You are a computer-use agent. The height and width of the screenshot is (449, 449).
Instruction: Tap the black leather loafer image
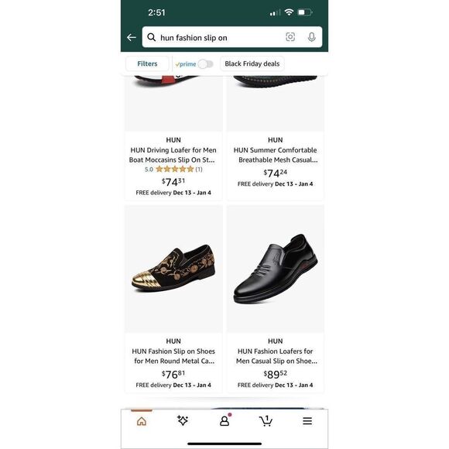[276, 269]
